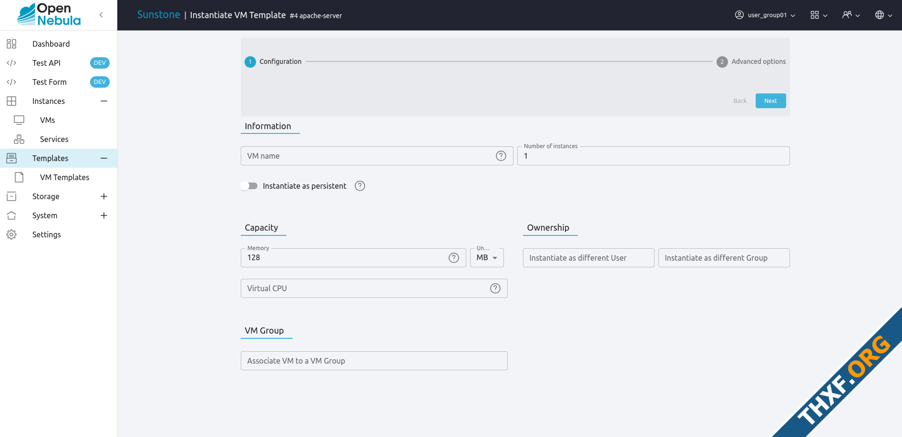Click the Back button

740,101
